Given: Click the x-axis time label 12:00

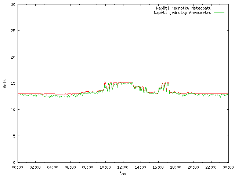Looking at the screenshot, I should click(123, 167).
